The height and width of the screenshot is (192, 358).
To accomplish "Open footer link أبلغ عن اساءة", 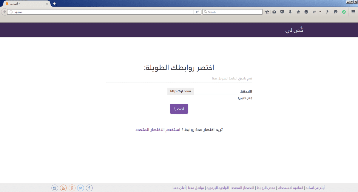I will (315, 188).
